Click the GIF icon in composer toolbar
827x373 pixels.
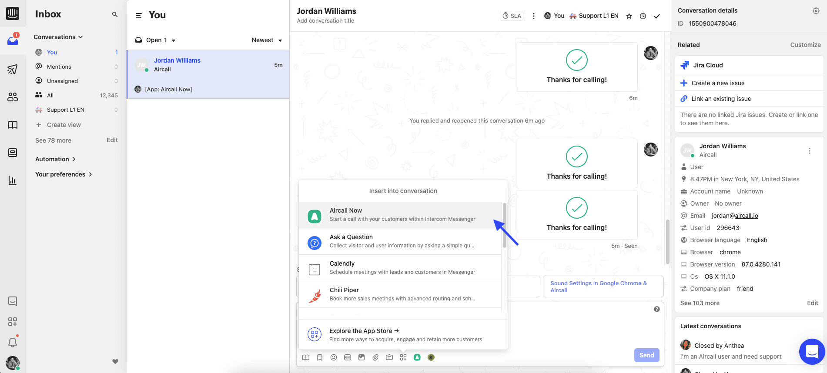pyautogui.click(x=348, y=357)
